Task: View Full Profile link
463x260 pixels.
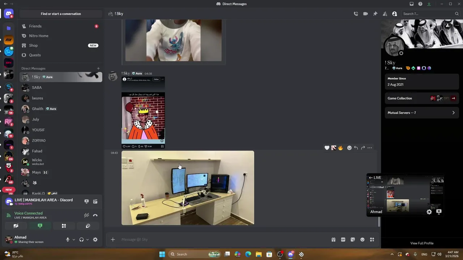Action: pos(422,243)
